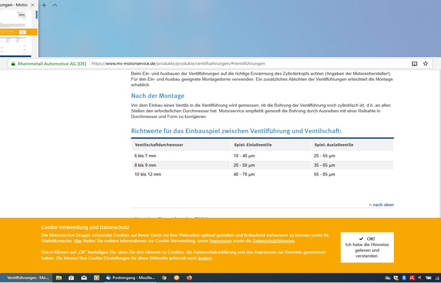
Task: Open the Mail app in taskbar
Action: (84, 278)
